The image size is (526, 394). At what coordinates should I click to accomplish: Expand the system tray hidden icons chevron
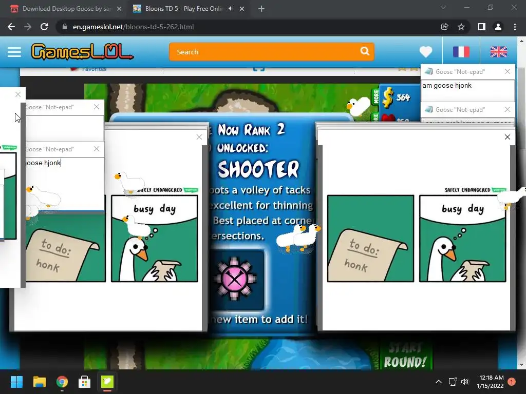439,382
